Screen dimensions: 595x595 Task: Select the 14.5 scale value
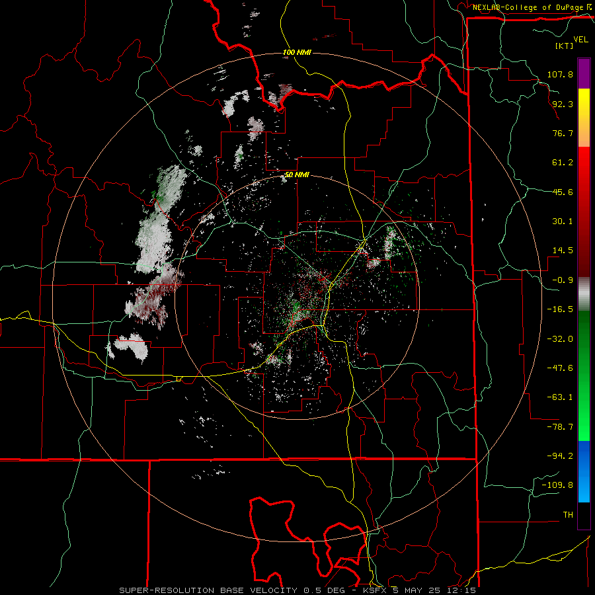tap(563, 251)
